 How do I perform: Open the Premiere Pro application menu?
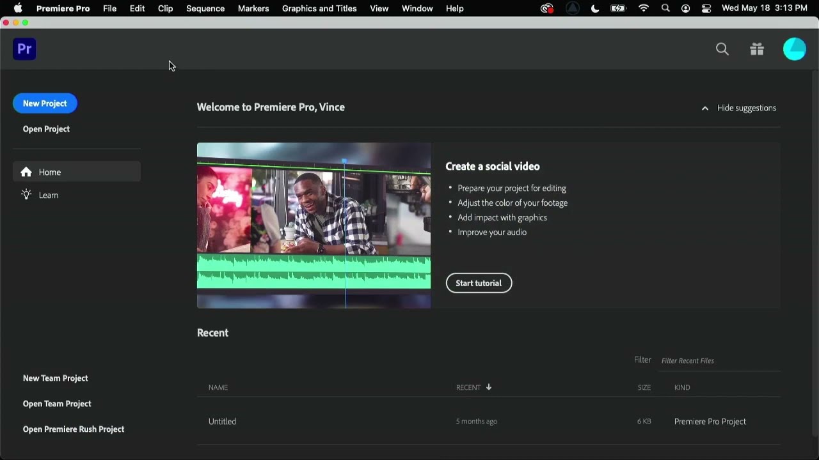click(x=63, y=8)
